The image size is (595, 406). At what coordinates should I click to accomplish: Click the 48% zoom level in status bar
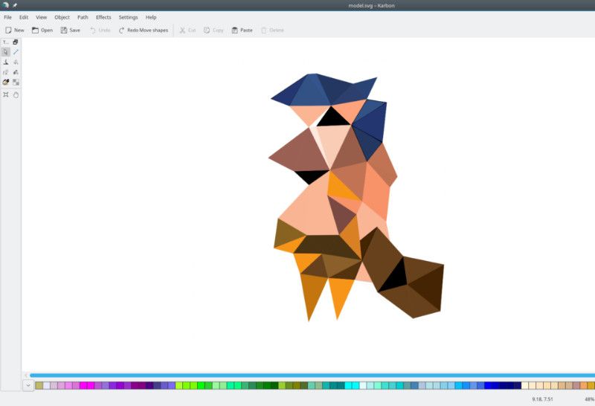coord(589,399)
